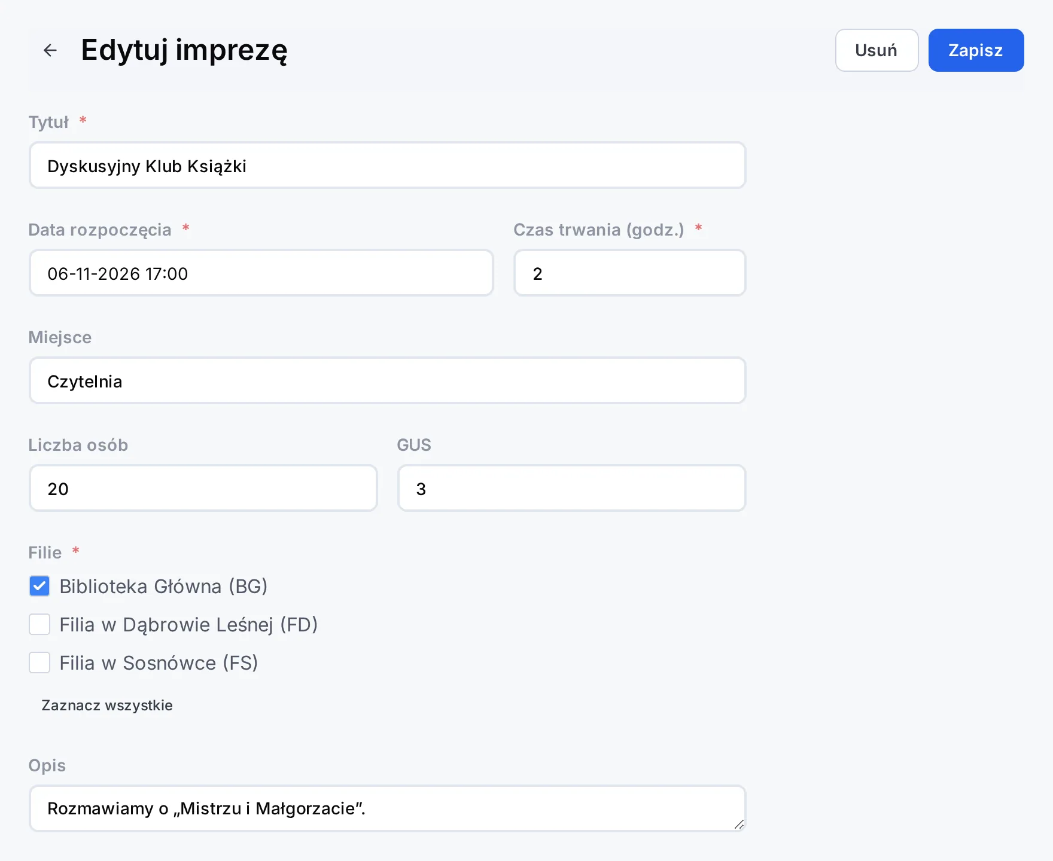Edit the Opis description textarea
Screen dimensions: 1053x861
click(387, 808)
